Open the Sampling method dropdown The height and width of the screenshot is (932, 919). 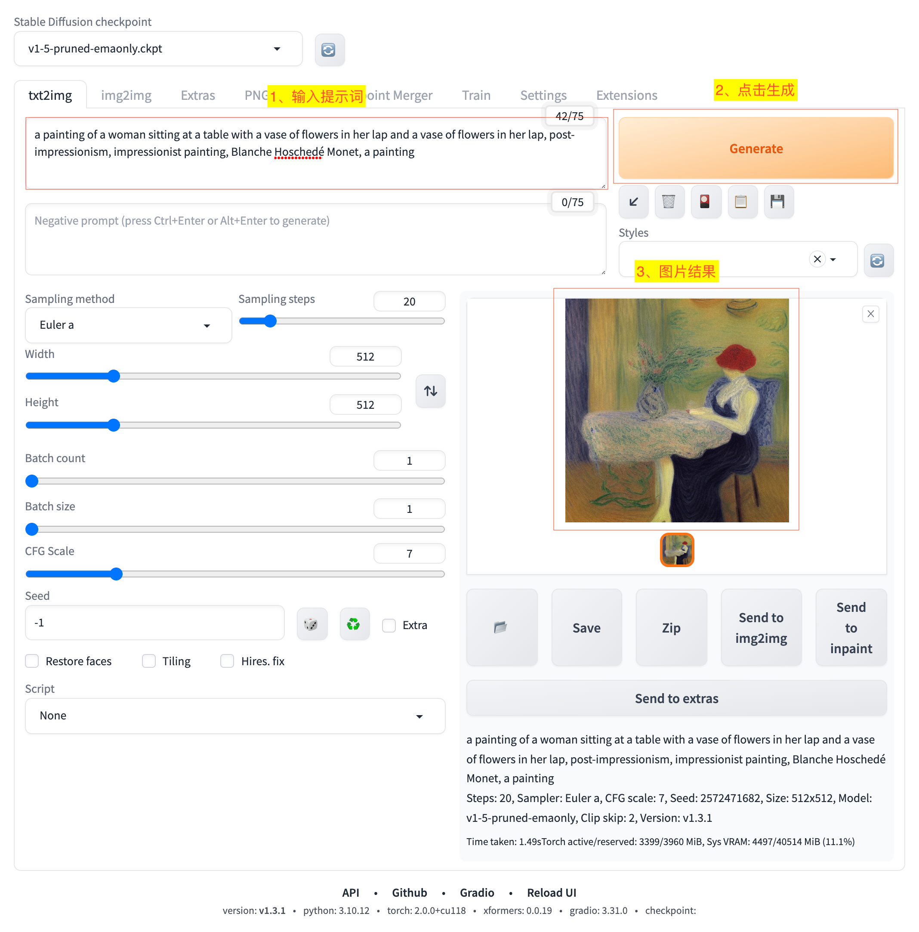click(128, 326)
